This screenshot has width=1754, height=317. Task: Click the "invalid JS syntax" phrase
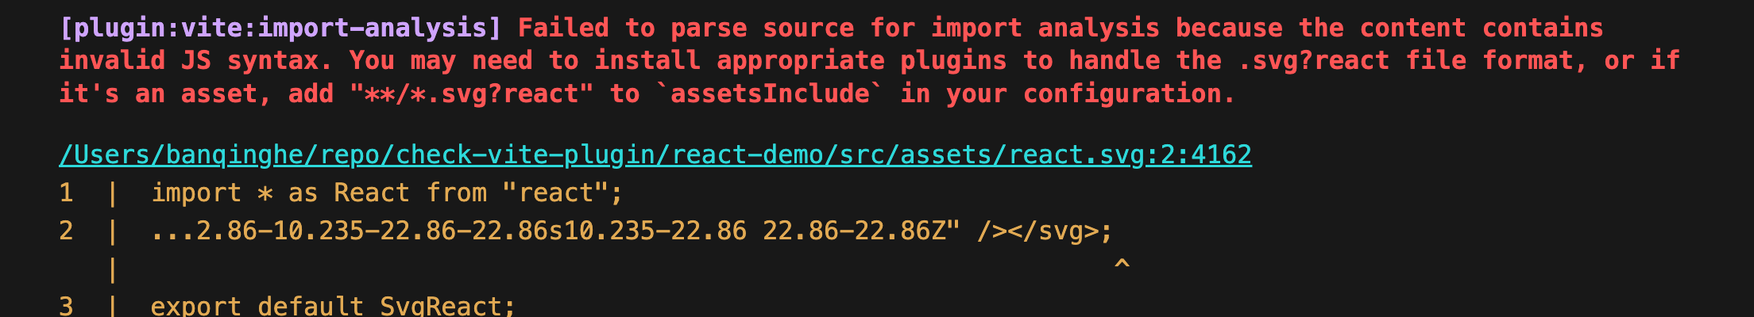click(x=189, y=61)
